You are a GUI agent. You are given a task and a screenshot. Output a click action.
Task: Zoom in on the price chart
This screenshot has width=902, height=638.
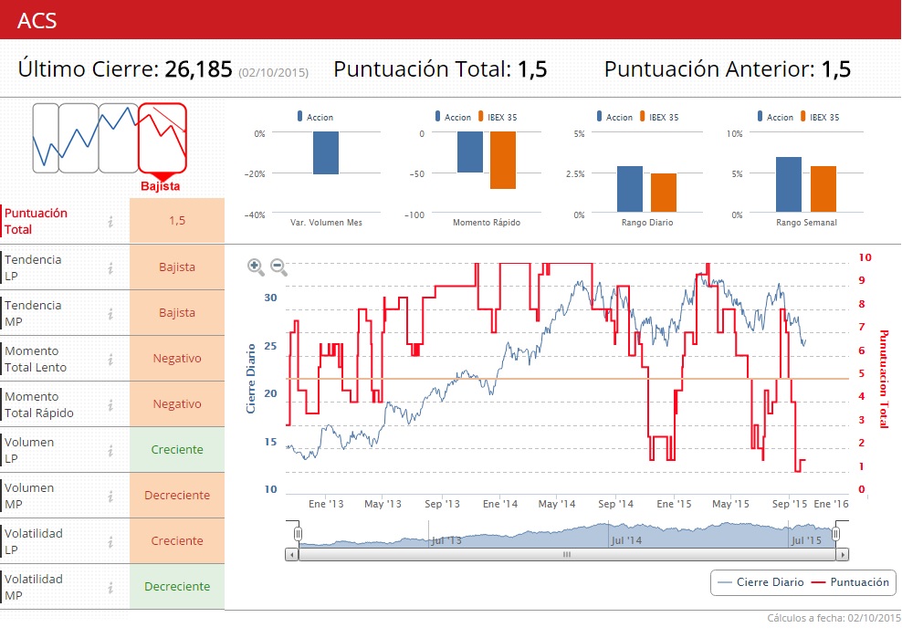pyautogui.click(x=256, y=267)
